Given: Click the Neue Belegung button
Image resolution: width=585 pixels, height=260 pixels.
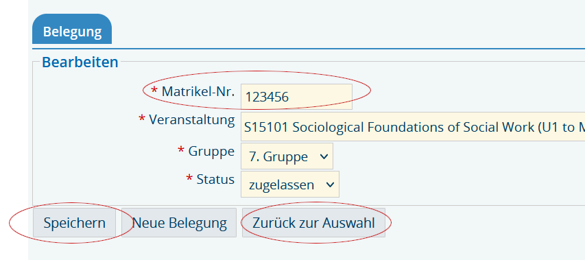Looking at the screenshot, I should click(x=179, y=223).
